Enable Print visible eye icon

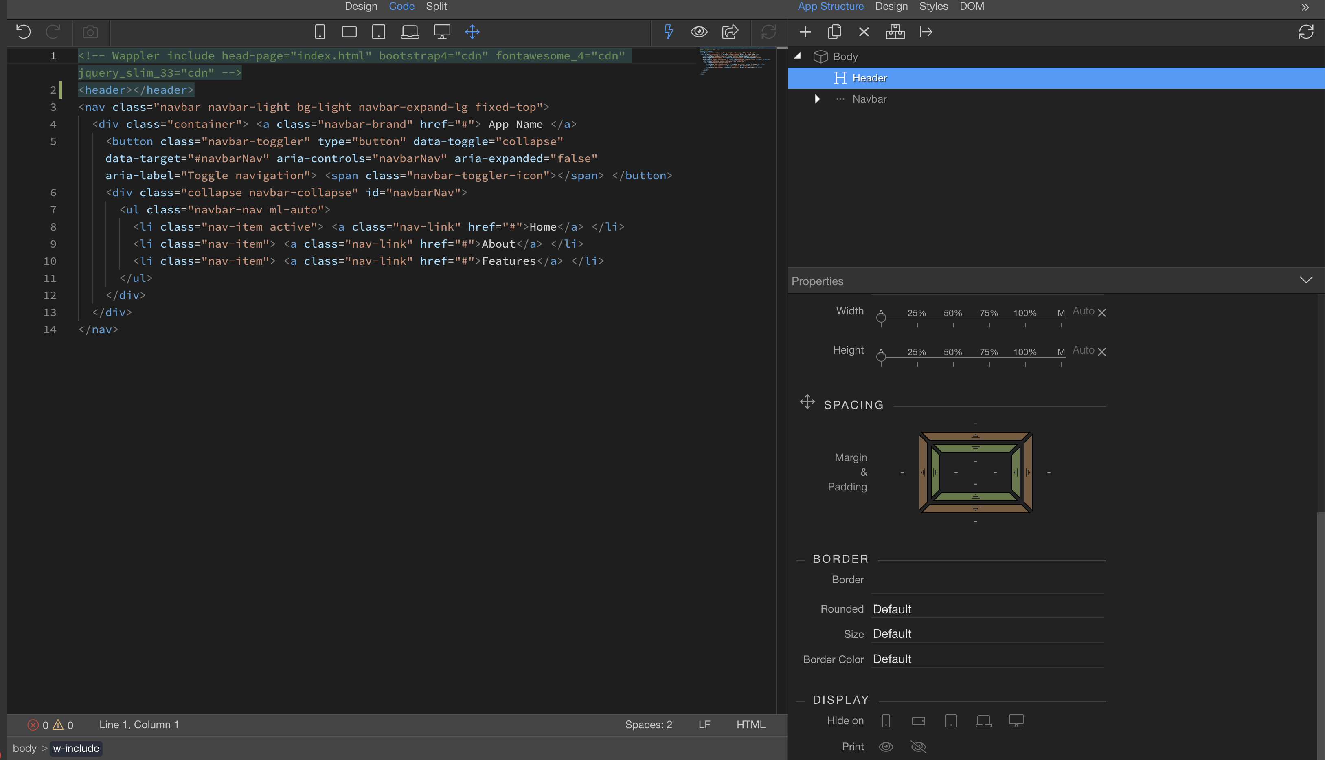coord(886,747)
